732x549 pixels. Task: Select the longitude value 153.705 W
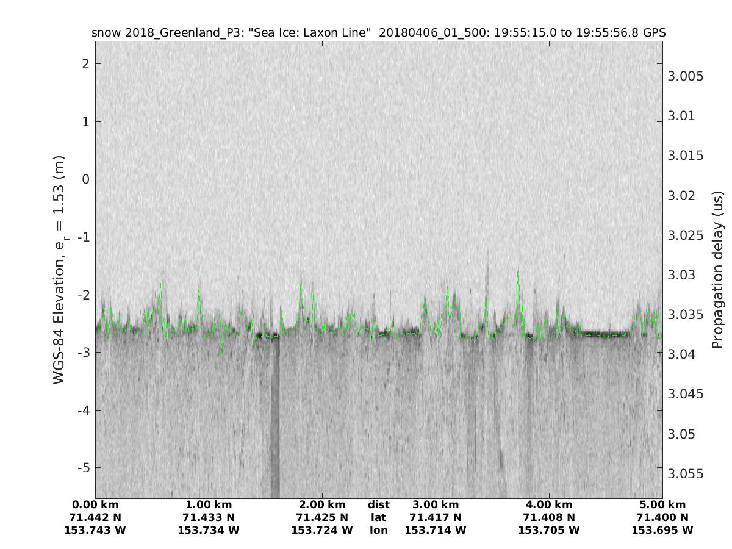pyautogui.click(x=549, y=530)
